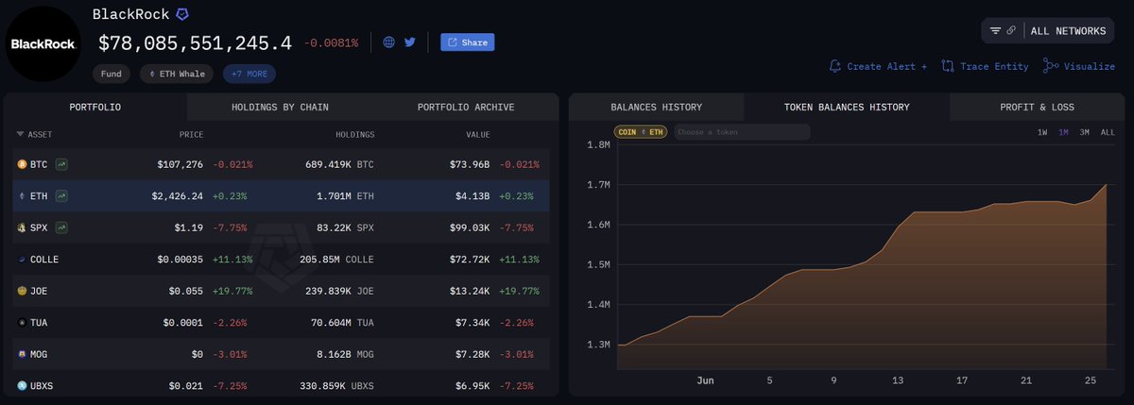Click the Choose a token input field
Screen dimensions: 1134x405
click(x=742, y=132)
